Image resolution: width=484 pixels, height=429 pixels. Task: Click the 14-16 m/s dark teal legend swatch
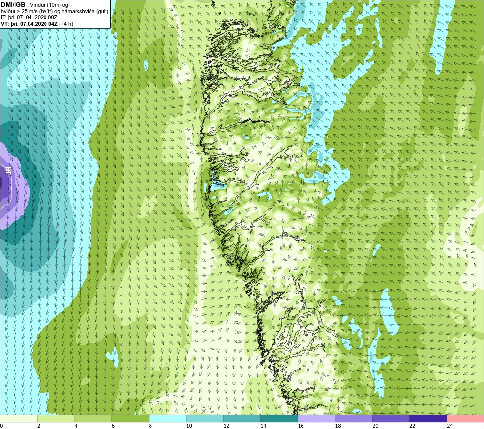point(279,418)
